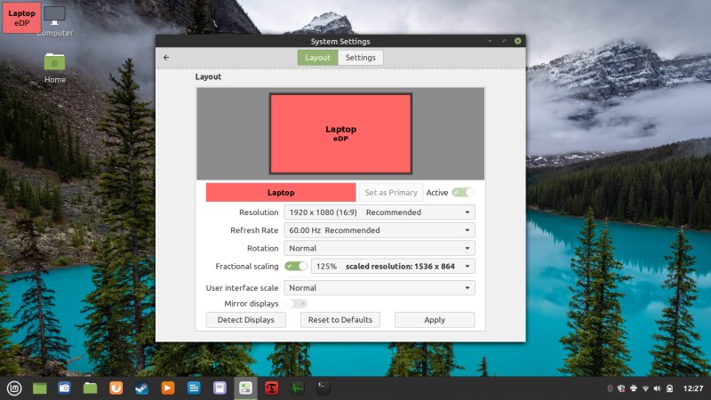
Task: Switch to the Settings tab
Action: click(361, 58)
